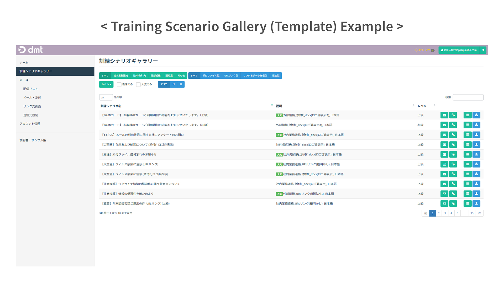Open the 件表示 page-size selector
Image resolution: width=504 pixels, height=283 pixels.
[106, 97]
